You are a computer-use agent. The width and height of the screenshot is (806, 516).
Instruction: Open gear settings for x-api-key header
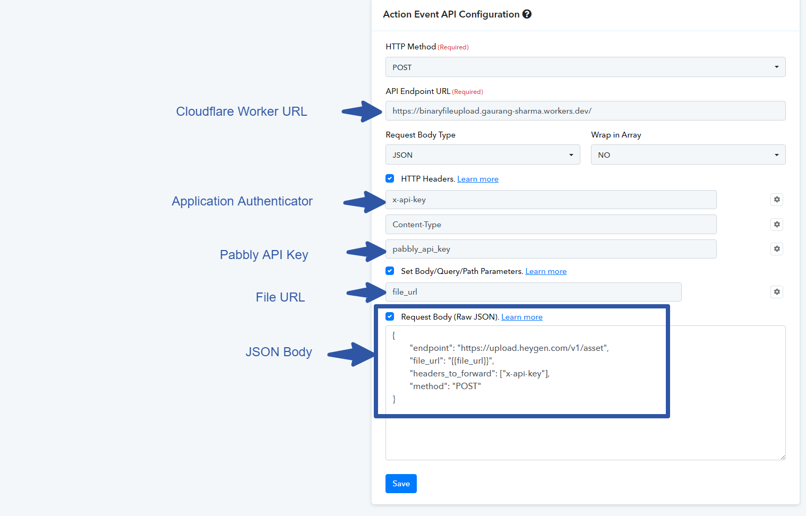pyautogui.click(x=777, y=200)
